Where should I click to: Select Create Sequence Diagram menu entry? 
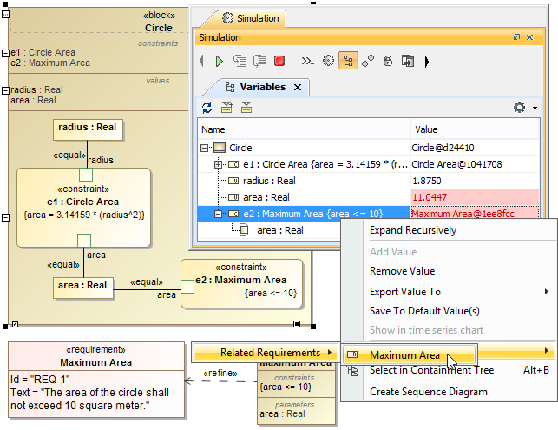pyautogui.click(x=428, y=392)
